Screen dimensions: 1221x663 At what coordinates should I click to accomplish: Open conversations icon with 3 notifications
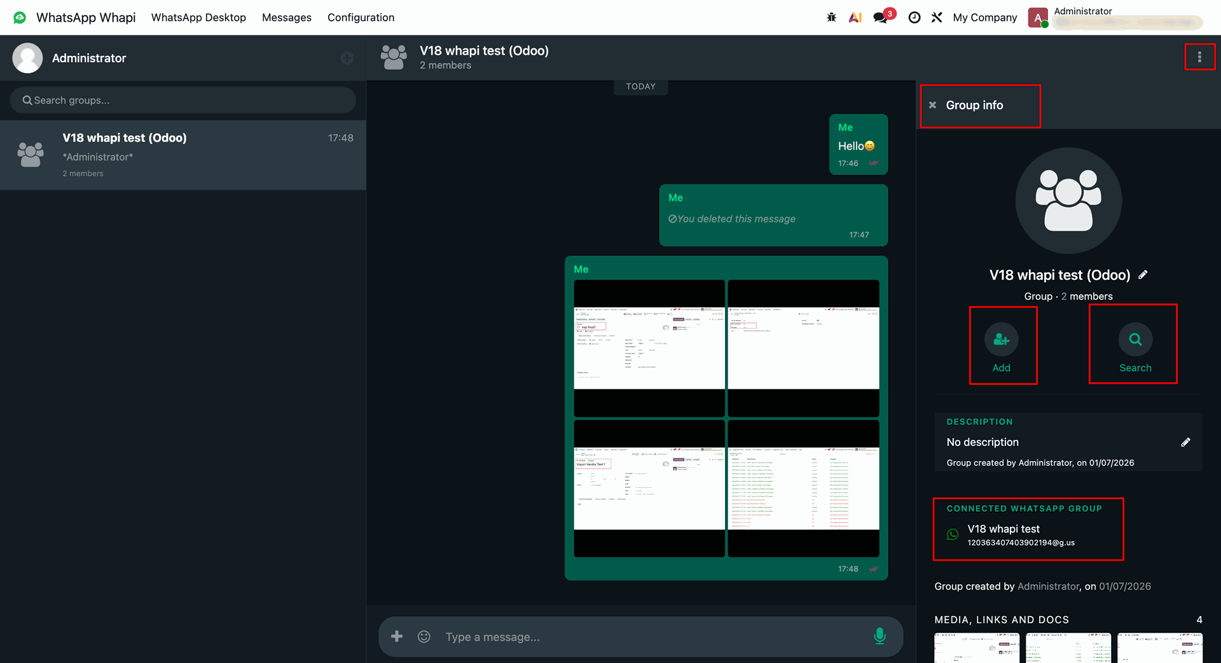pos(881,17)
